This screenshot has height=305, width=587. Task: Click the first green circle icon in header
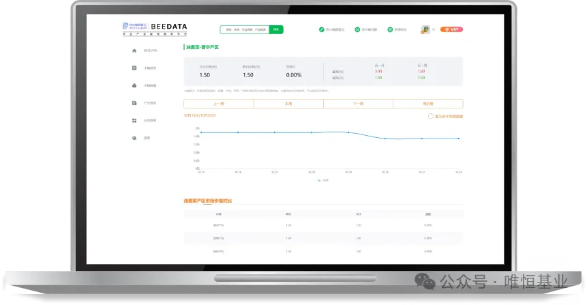click(x=321, y=29)
